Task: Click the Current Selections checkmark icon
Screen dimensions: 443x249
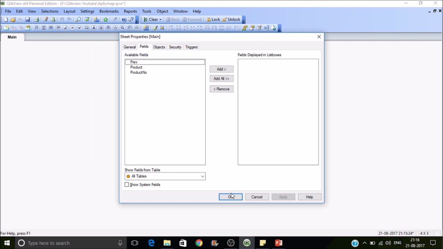Action: click(x=87, y=19)
